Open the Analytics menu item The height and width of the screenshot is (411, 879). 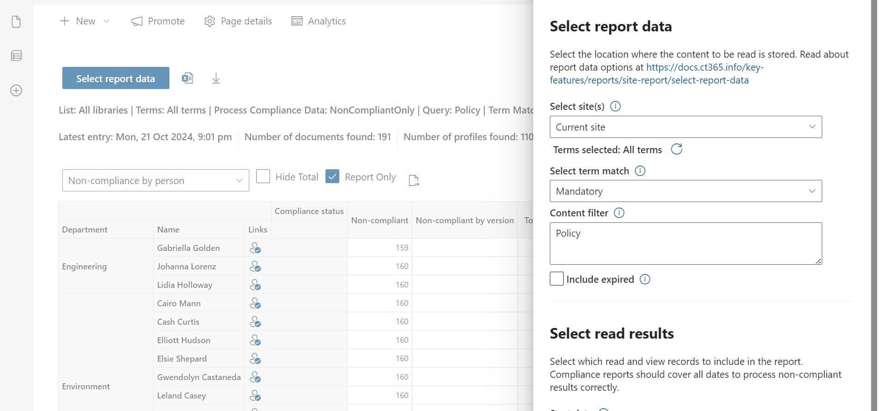[x=319, y=21]
